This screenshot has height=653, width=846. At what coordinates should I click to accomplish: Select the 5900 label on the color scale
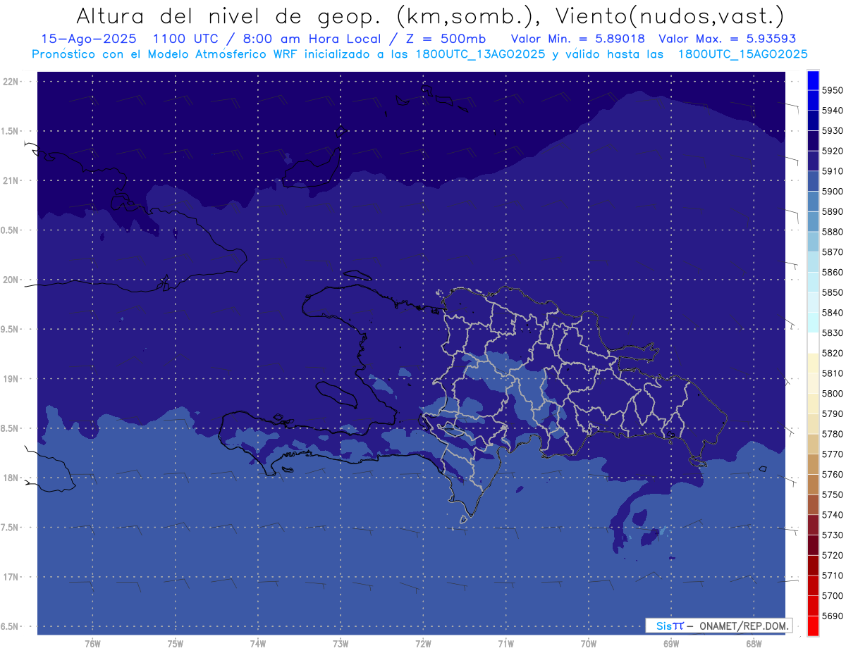[832, 191]
